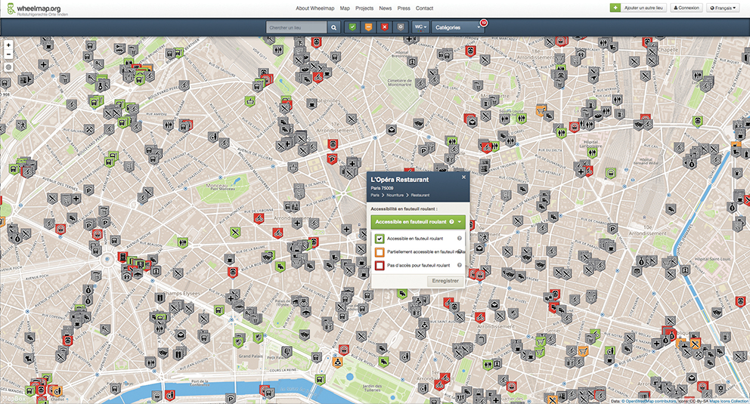Toggle the gray unknown status filter

pyautogui.click(x=401, y=27)
